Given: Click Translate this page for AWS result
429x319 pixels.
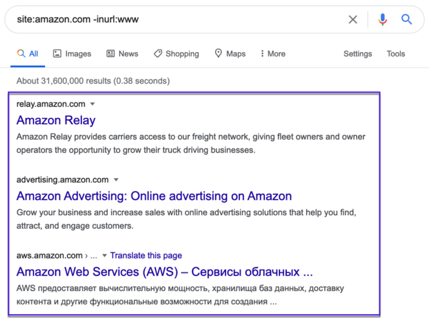Looking at the screenshot, I should pos(146,255).
